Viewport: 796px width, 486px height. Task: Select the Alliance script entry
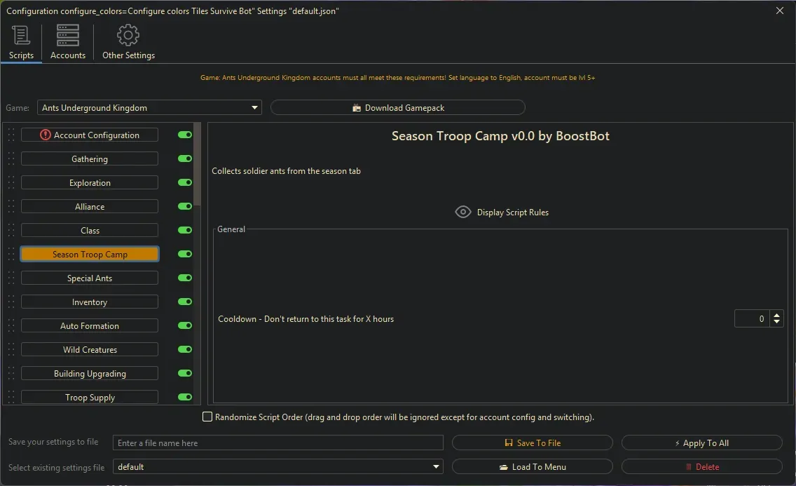90,207
